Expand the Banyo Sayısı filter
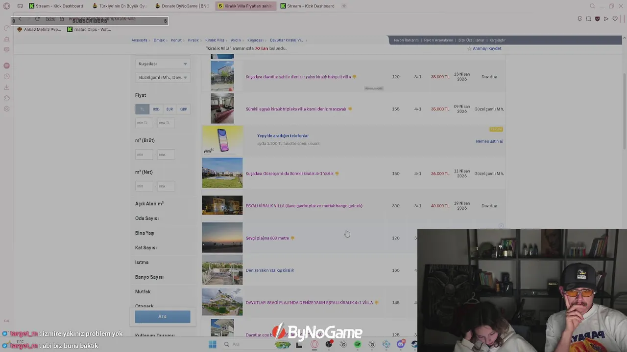 (149, 277)
